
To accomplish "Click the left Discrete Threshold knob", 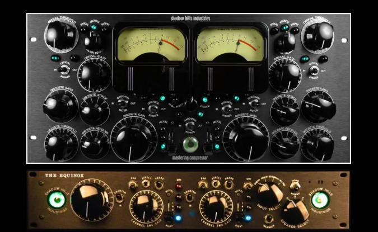I will tap(60, 144).
